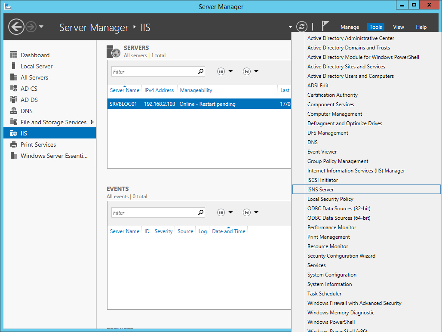Click Windows Server Essentials icon

[x=13, y=156]
